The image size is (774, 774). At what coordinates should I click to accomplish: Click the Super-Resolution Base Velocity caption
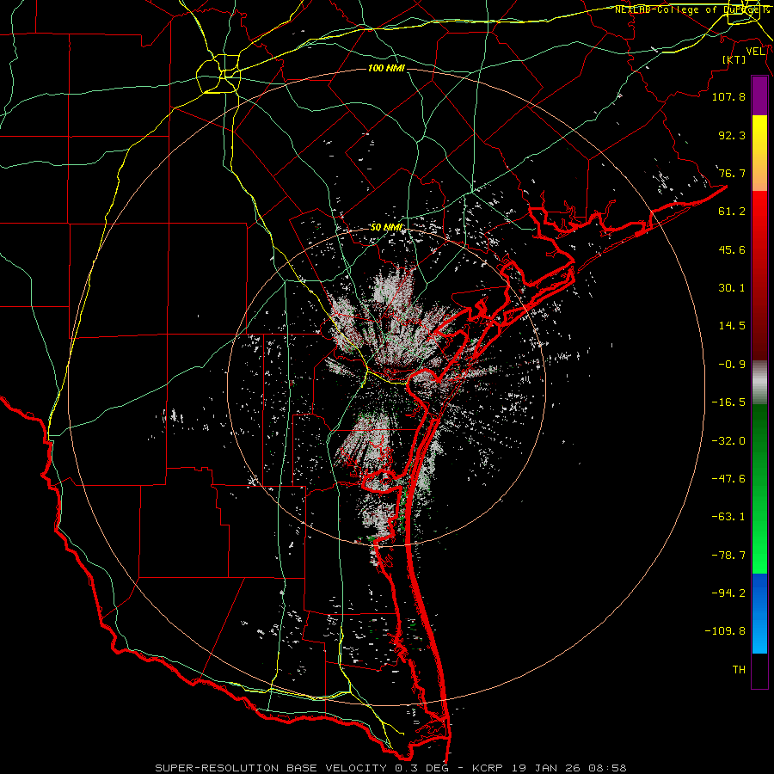coord(391,768)
